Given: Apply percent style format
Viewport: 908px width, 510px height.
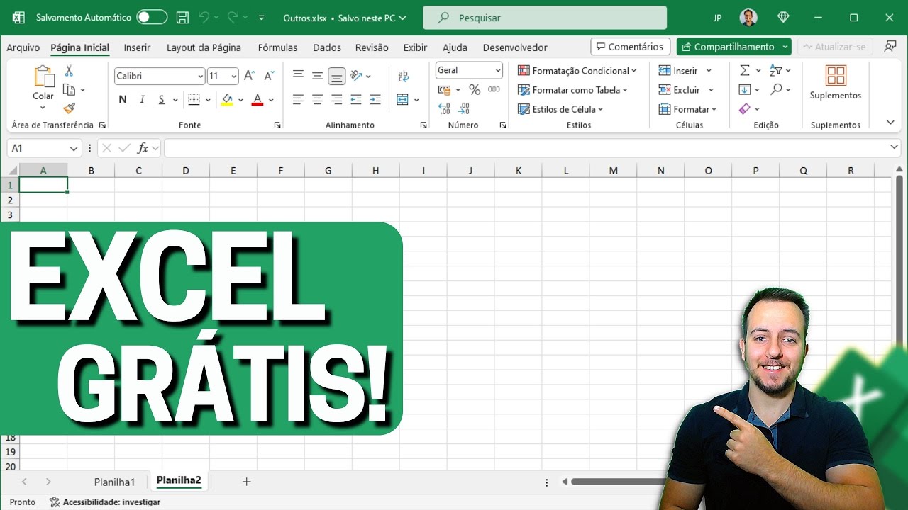Looking at the screenshot, I should coord(475,90).
